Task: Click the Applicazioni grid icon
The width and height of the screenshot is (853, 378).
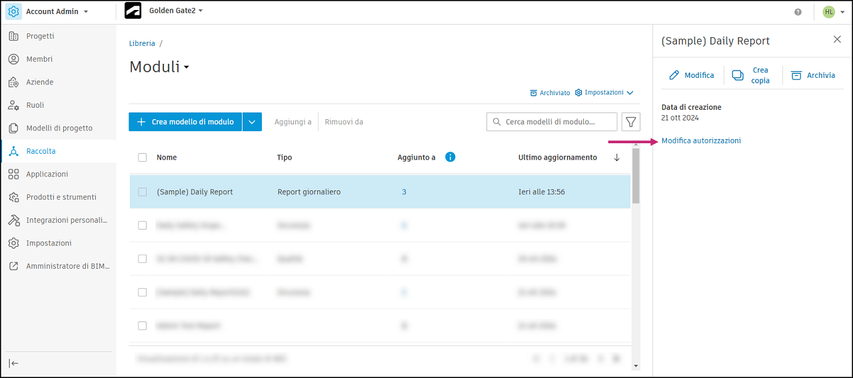Action: 13,174
